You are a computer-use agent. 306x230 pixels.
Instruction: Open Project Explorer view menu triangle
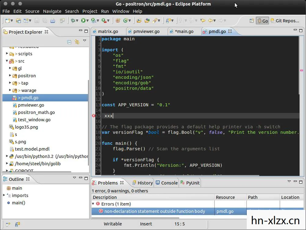click(85, 41)
